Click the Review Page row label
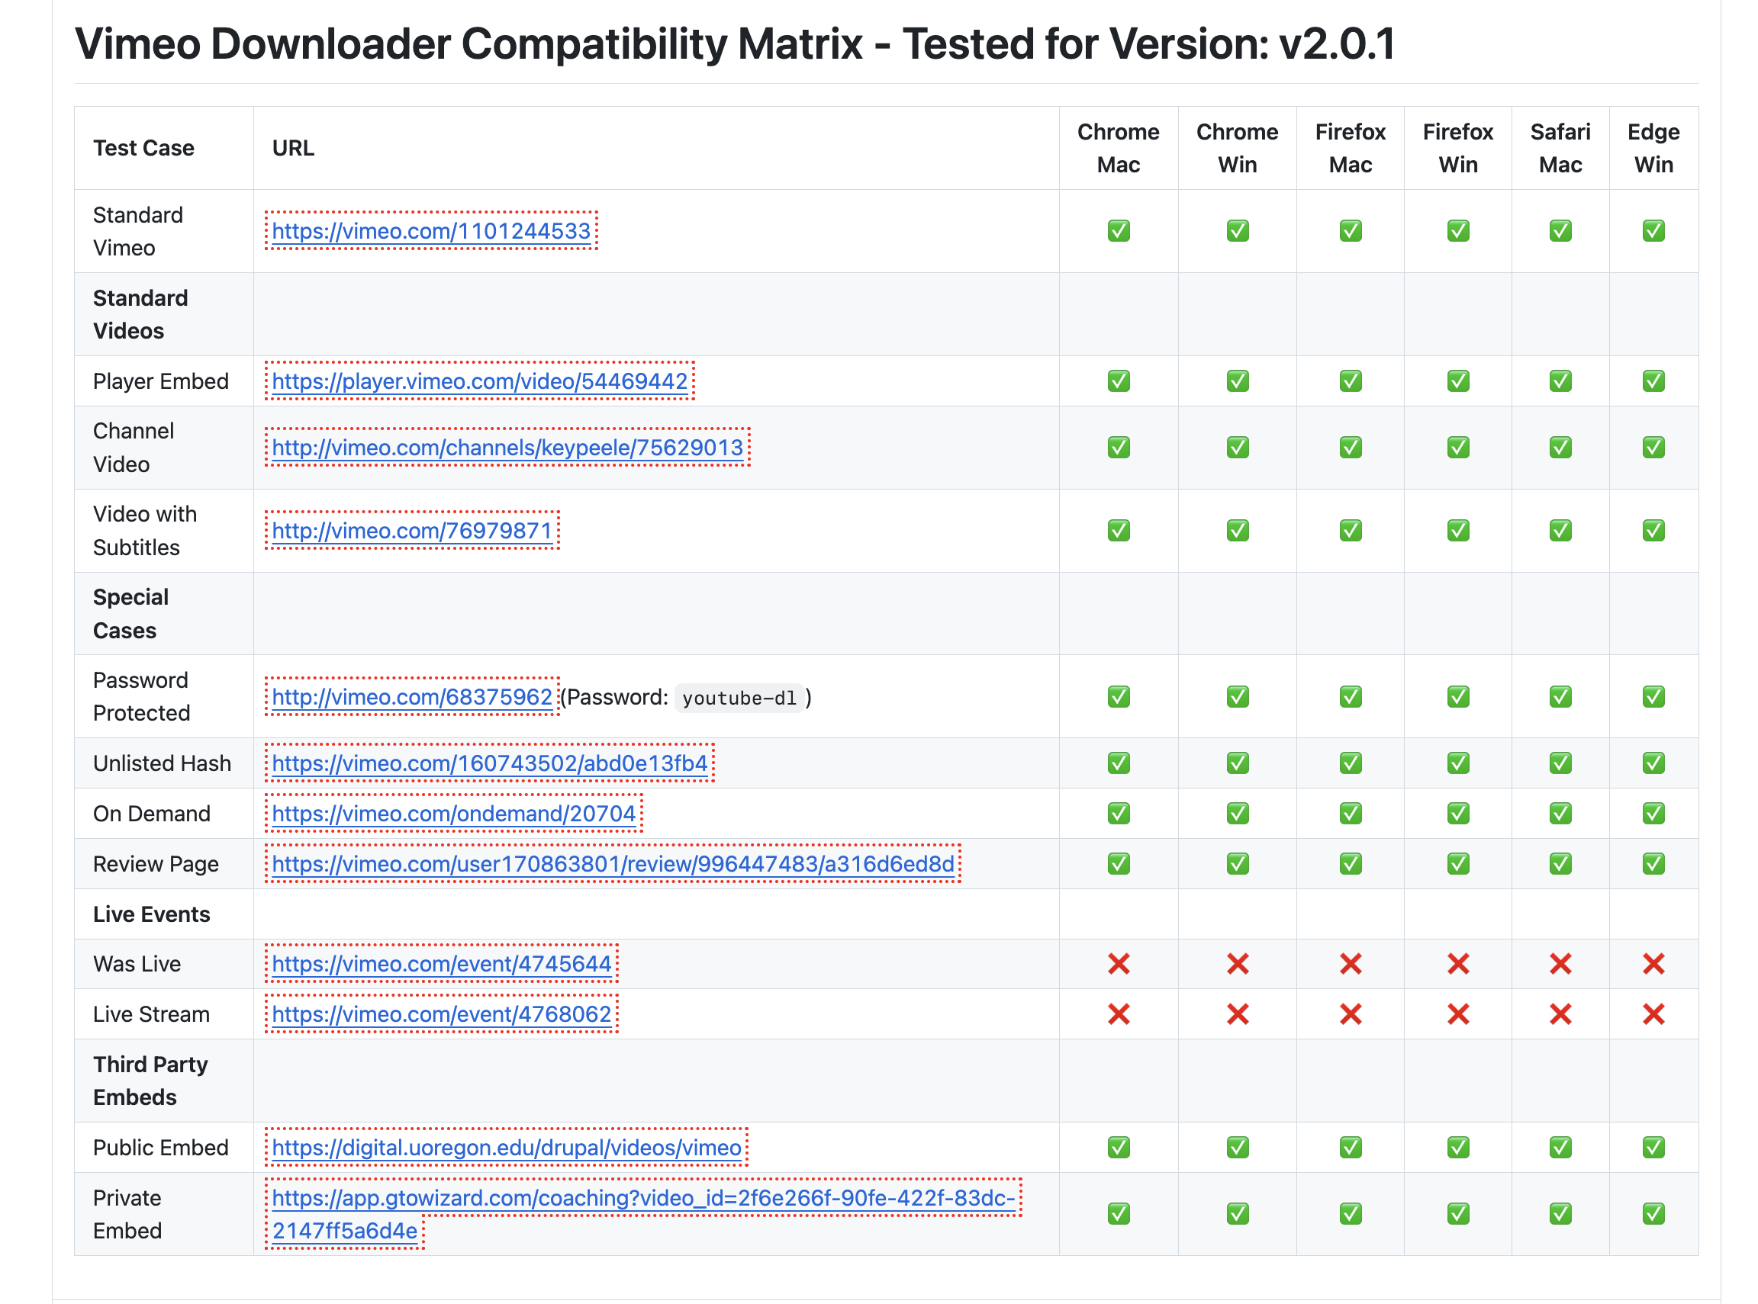 156,864
